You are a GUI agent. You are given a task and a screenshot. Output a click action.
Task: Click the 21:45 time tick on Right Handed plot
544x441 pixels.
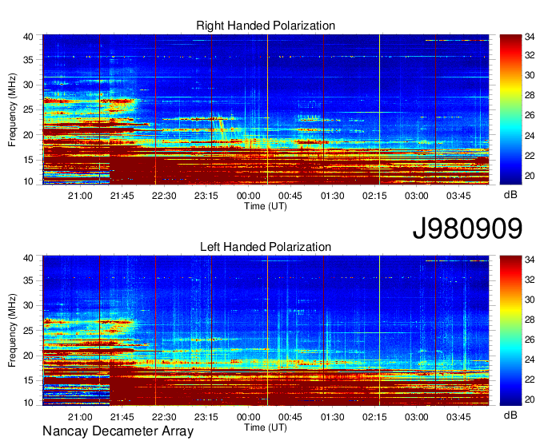pos(122,196)
